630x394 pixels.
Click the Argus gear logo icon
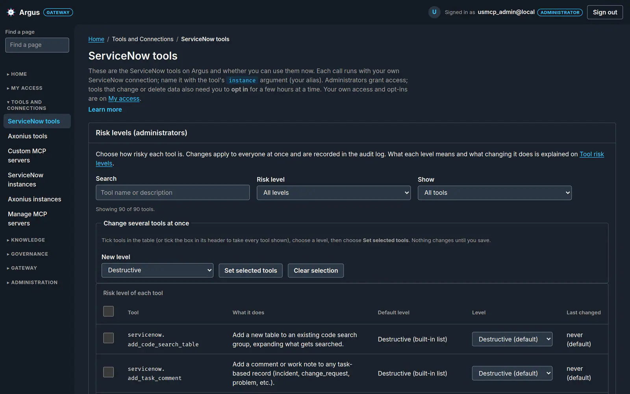click(x=11, y=12)
